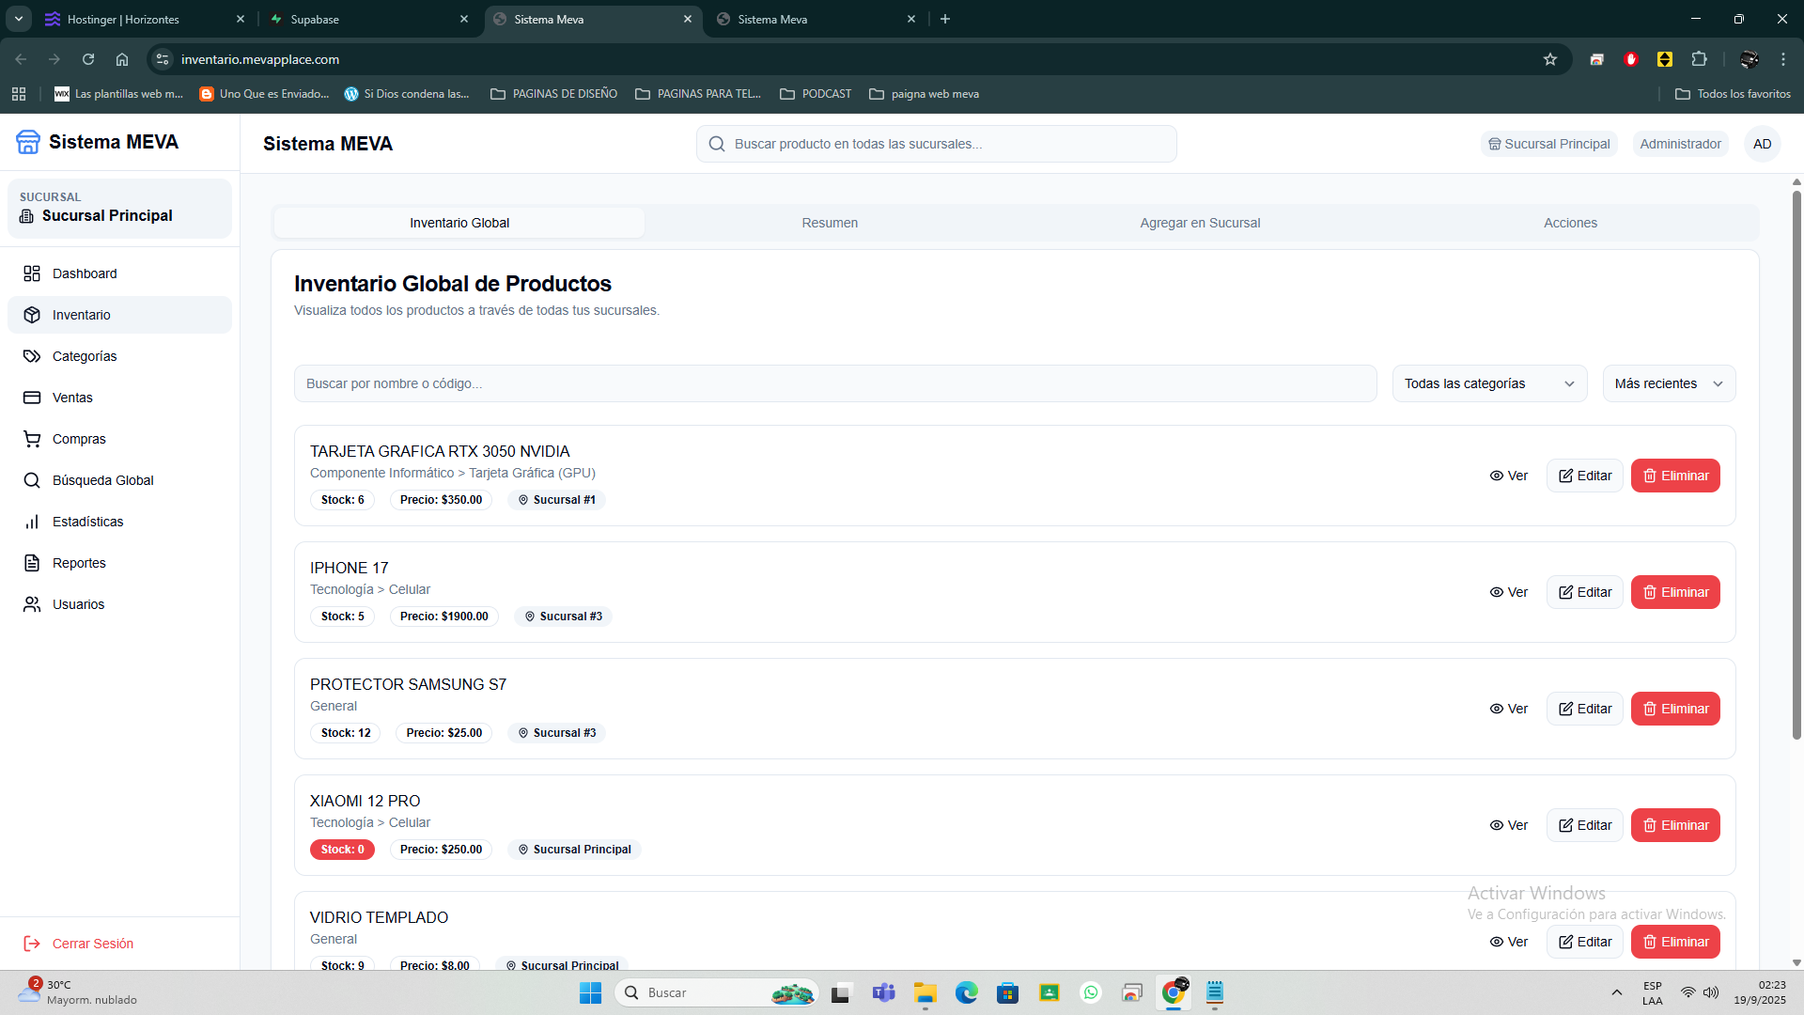Switch to the Acciones tab

[1570, 223]
